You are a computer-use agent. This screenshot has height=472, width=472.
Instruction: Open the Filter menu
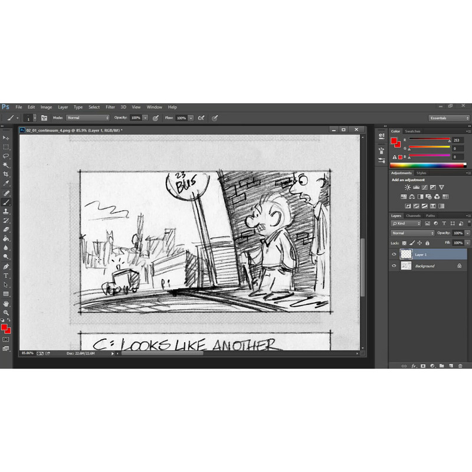point(110,107)
